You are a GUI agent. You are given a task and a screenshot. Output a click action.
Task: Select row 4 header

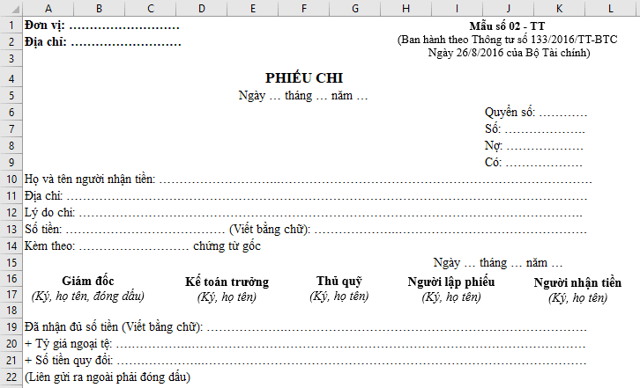[11, 78]
